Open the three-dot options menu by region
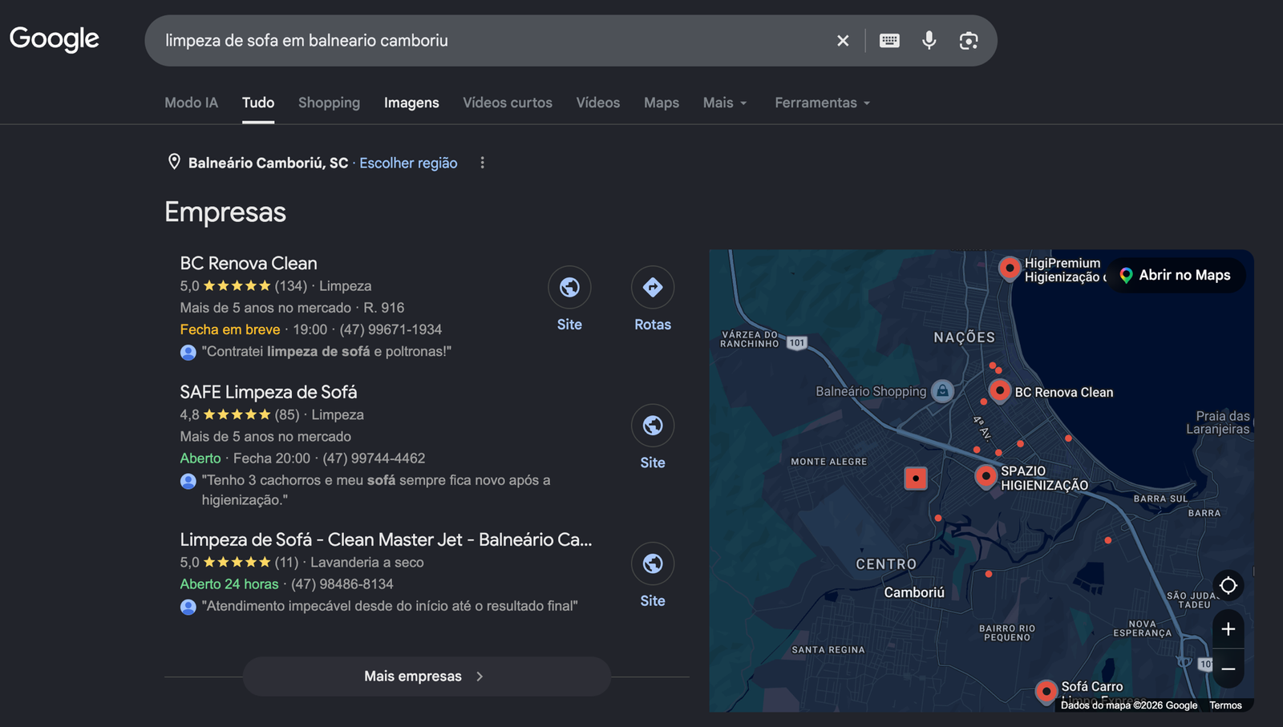1283x727 pixels. pyautogui.click(x=482, y=163)
